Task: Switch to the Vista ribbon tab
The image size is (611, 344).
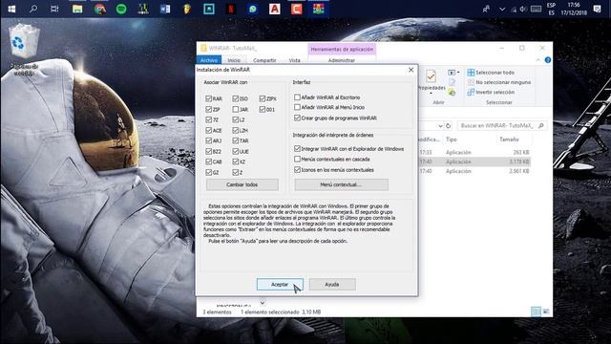Action: (x=295, y=60)
